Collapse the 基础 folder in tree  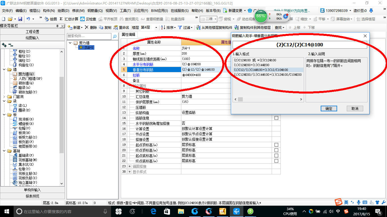tap(4, 151)
